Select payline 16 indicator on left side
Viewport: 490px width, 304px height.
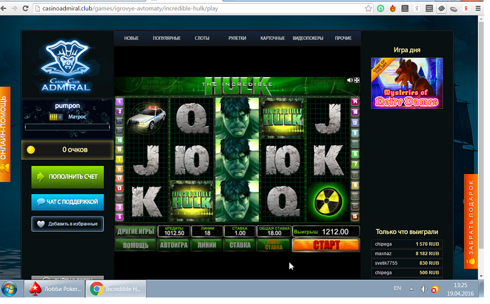click(120, 140)
